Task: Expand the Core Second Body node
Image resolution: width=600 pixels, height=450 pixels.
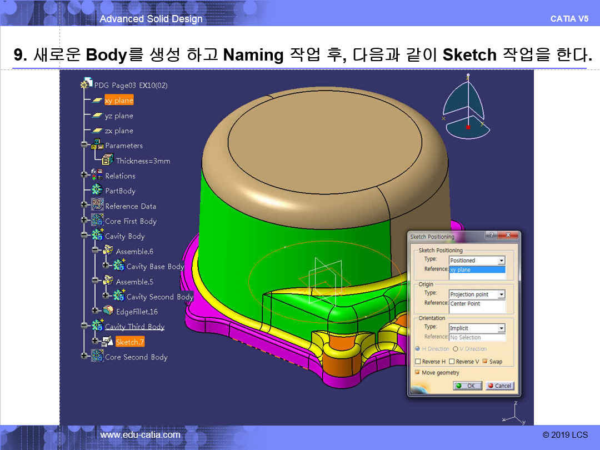Action: click(84, 356)
